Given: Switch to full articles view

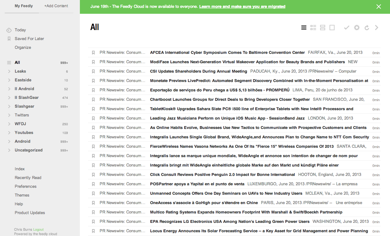Looking at the screenshot, I should 332,28.
